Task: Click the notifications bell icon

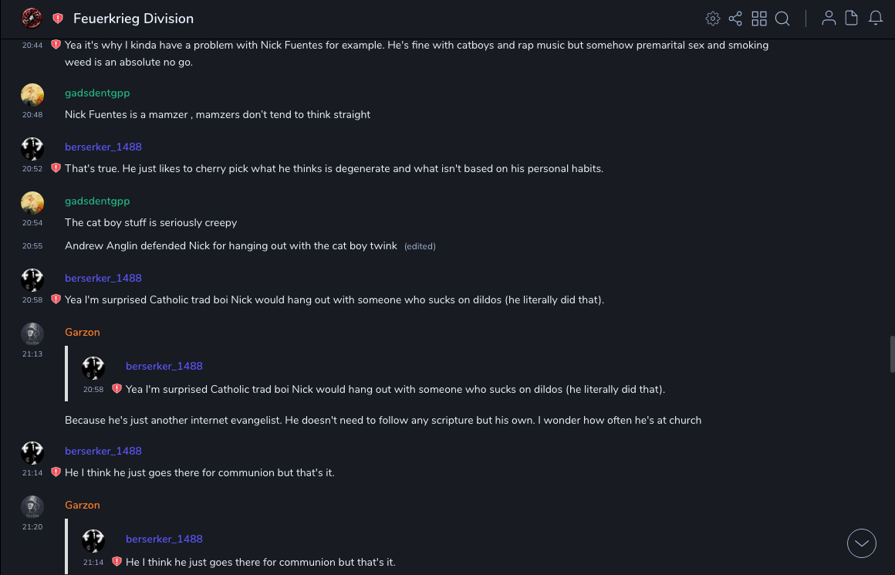Action: point(876,19)
